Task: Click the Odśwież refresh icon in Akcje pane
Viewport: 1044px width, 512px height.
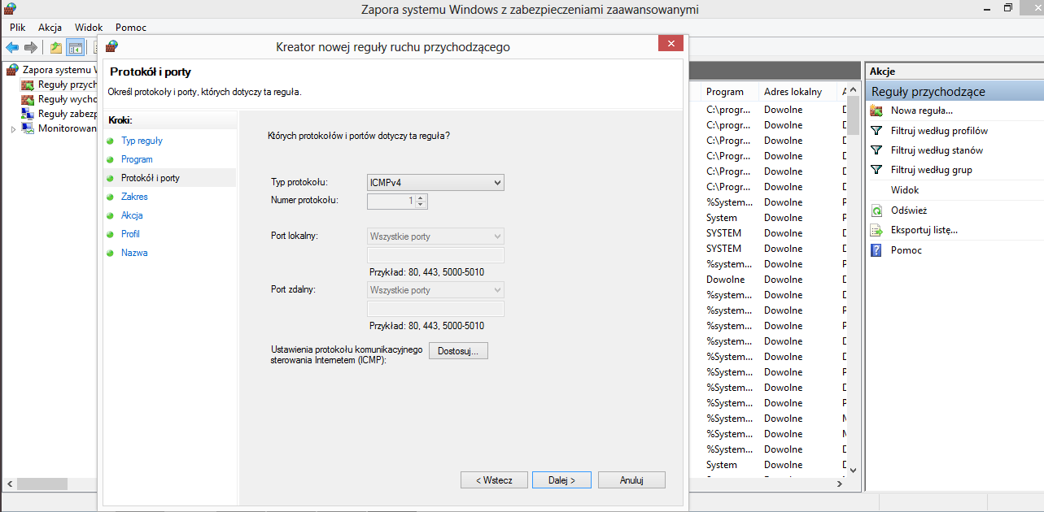Action: [876, 210]
